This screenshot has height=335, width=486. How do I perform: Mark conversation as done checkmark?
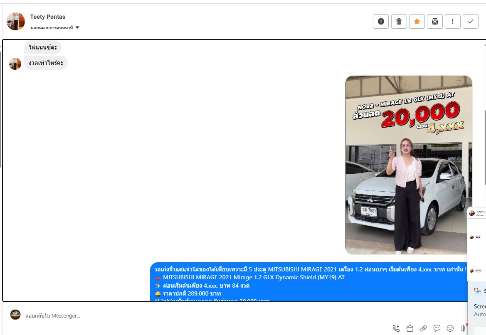tap(471, 21)
